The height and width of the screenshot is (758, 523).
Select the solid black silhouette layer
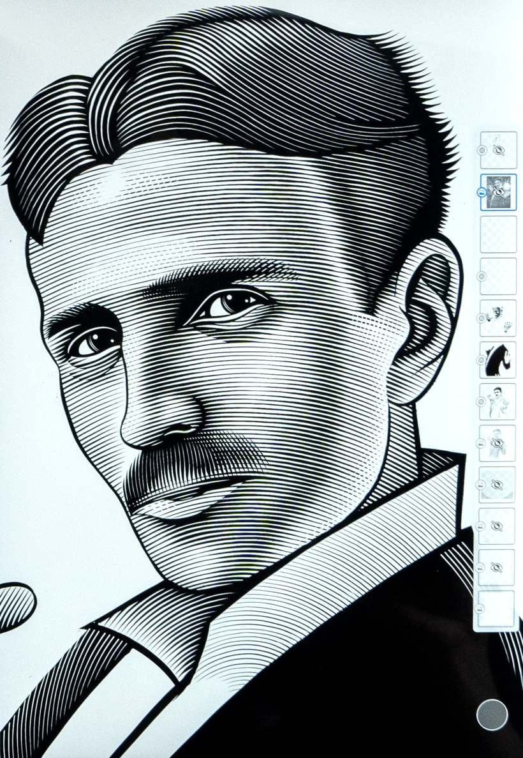pos(498,360)
